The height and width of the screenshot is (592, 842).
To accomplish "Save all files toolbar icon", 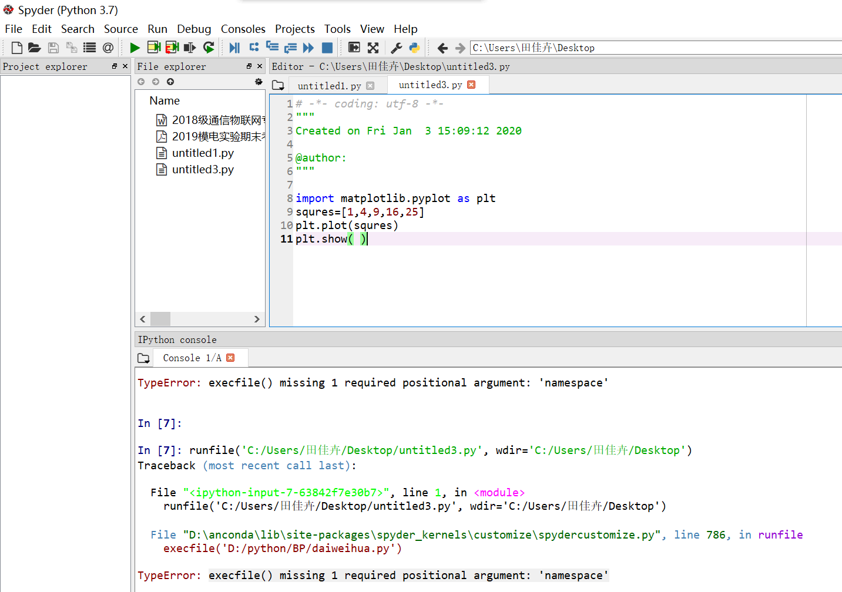I will 72,48.
